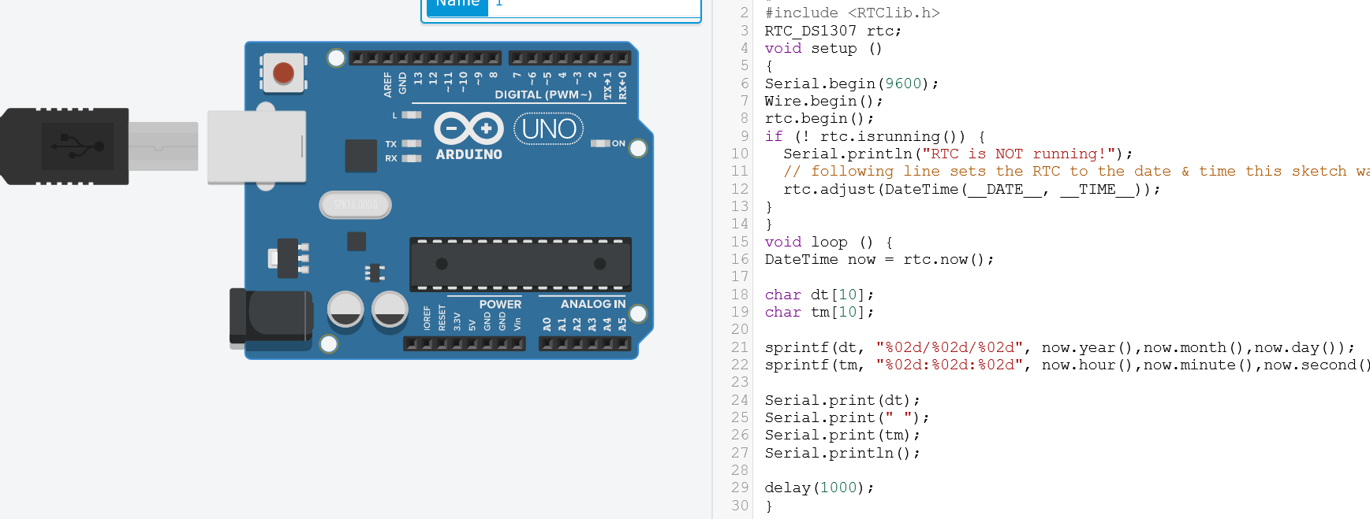This screenshot has width=1370, height=519.
Task: Click the 5V power pin socket
Action: 472,344
